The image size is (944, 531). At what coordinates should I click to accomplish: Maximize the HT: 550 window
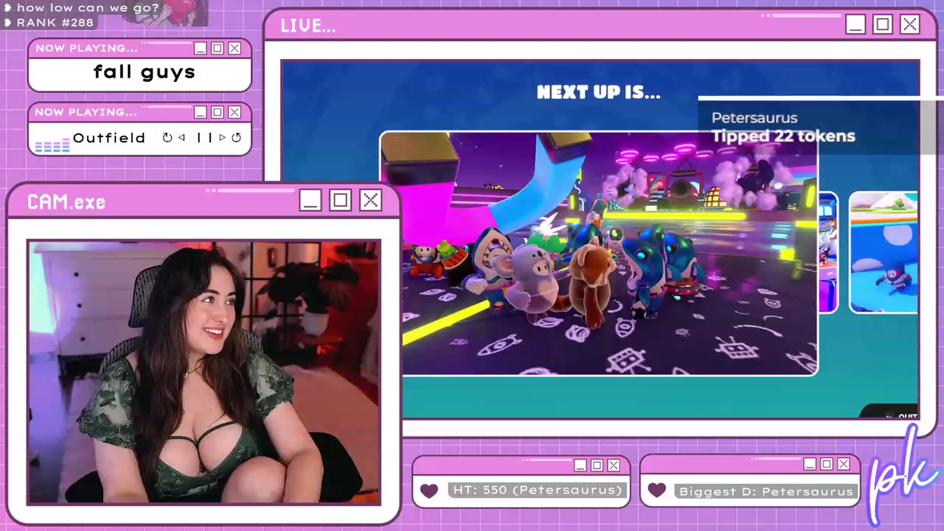click(x=597, y=465)
